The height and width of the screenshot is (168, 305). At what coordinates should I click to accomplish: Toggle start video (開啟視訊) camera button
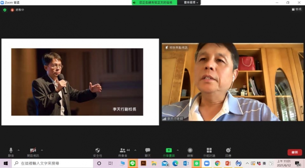pyautogui.click(x=33, y=151)
